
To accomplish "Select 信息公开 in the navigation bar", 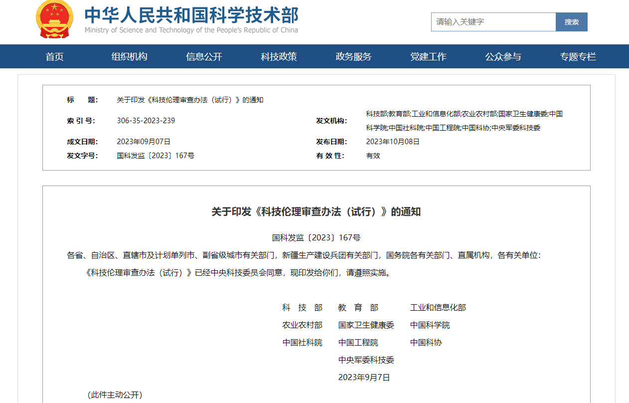I will point(204,57).
